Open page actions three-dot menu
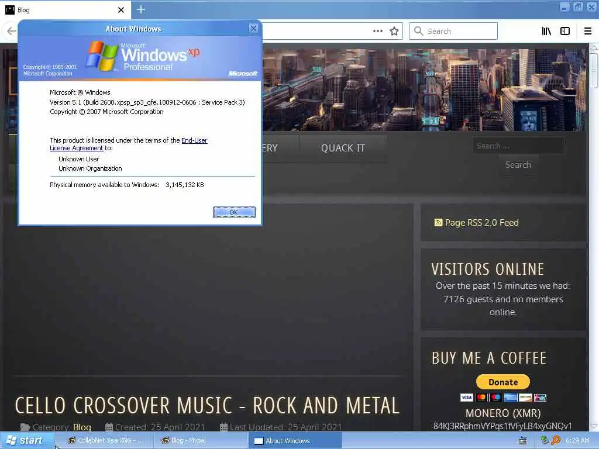Screen dimensions: 599x449 378,31
